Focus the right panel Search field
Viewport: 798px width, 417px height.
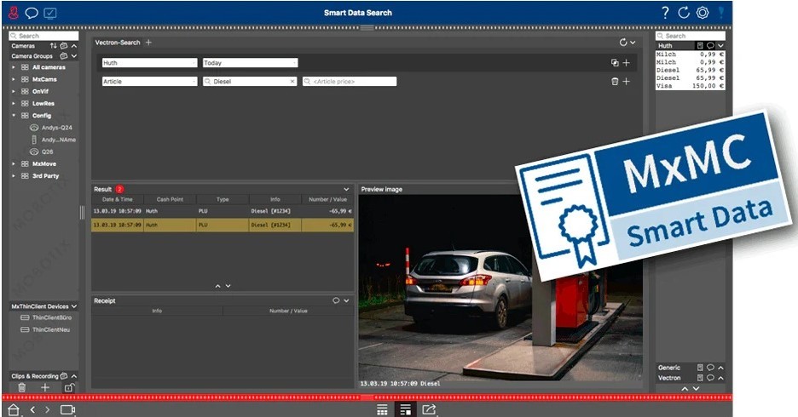[690, 36]
